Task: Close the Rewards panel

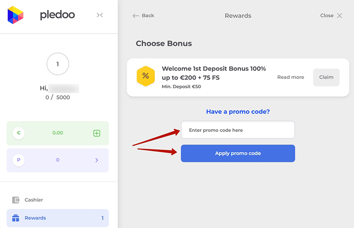Action: pos(331,15)
